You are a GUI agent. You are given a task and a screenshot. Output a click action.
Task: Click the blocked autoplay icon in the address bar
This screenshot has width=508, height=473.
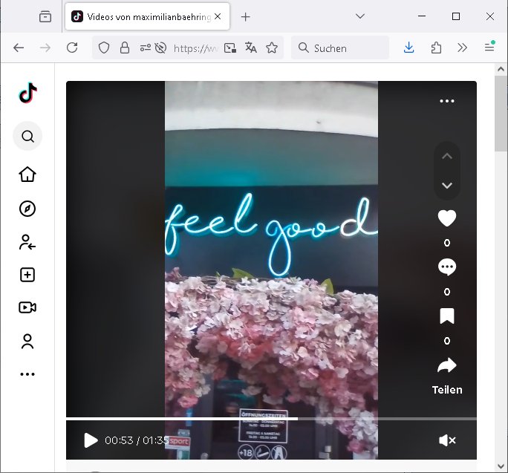160,48
